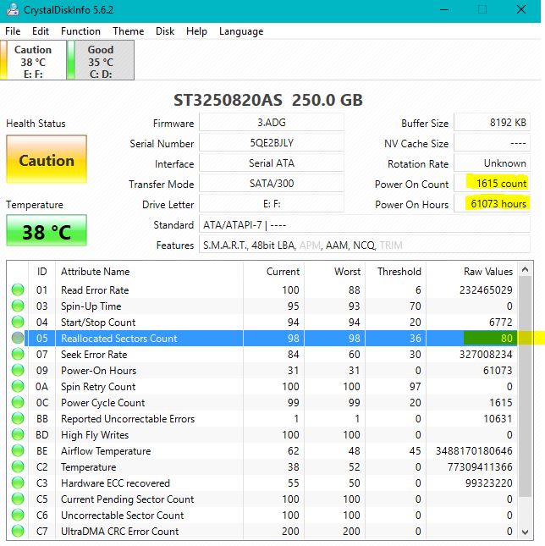Select raw value 10631 of Reported Uncorrectable Errors

[x=498, y=418]
